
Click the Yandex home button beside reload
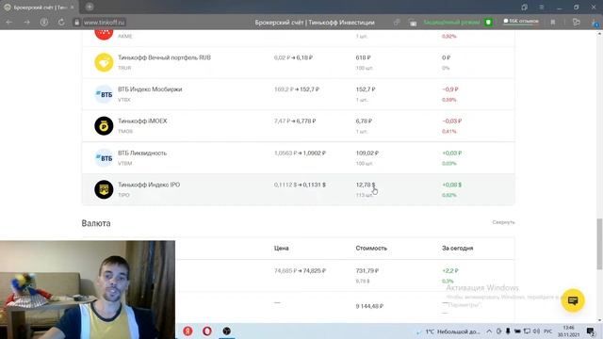pos(44,23)
